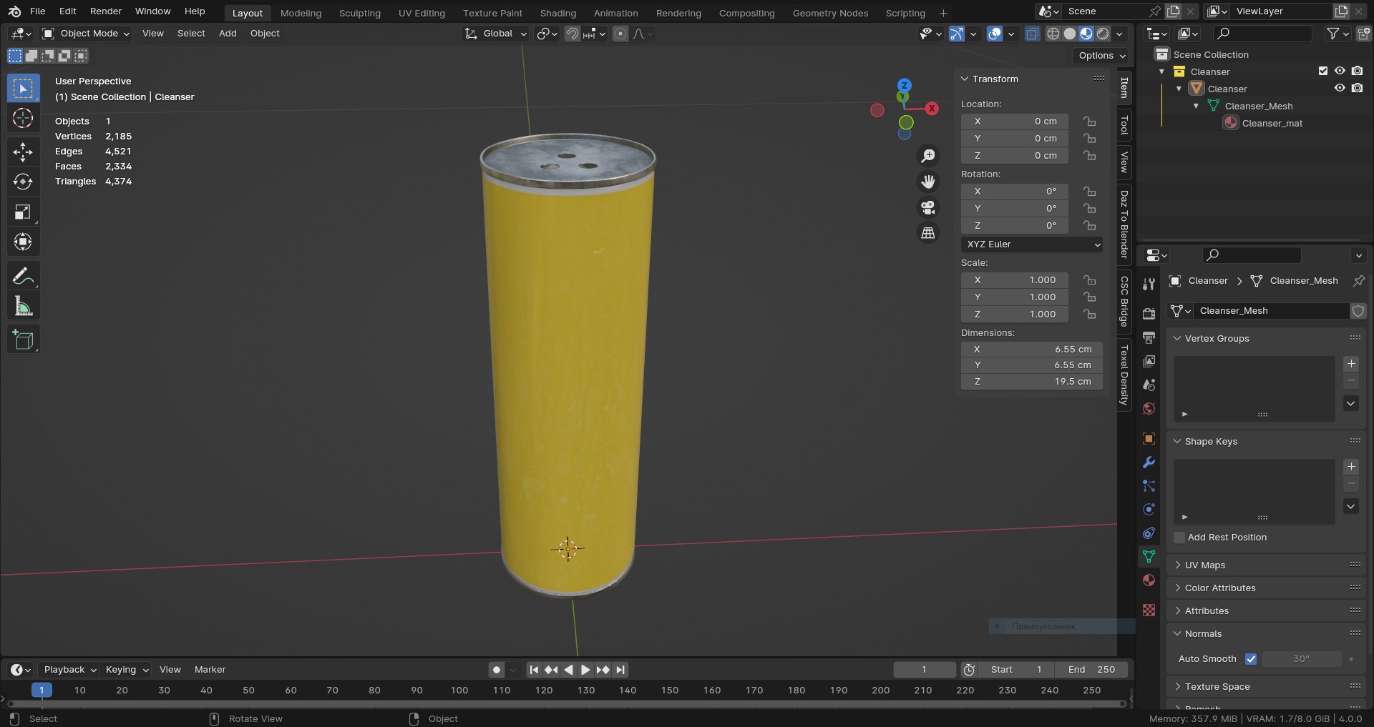Image resolution: width=1374 pixels, height=727 pixels.
Task: Switch to the Shading workspace tab
Action: click(x=558, y=13)
